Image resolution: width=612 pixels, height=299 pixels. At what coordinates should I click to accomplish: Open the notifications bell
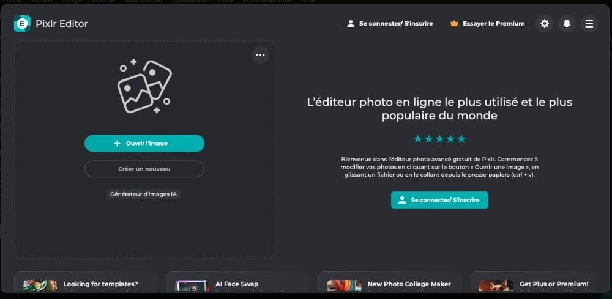pos(567,24)
